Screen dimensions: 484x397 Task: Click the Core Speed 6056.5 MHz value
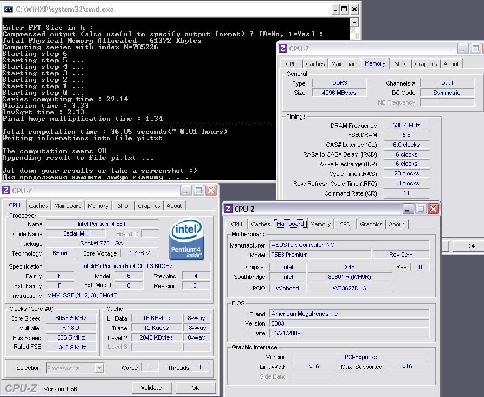click(x=70, y=318)
